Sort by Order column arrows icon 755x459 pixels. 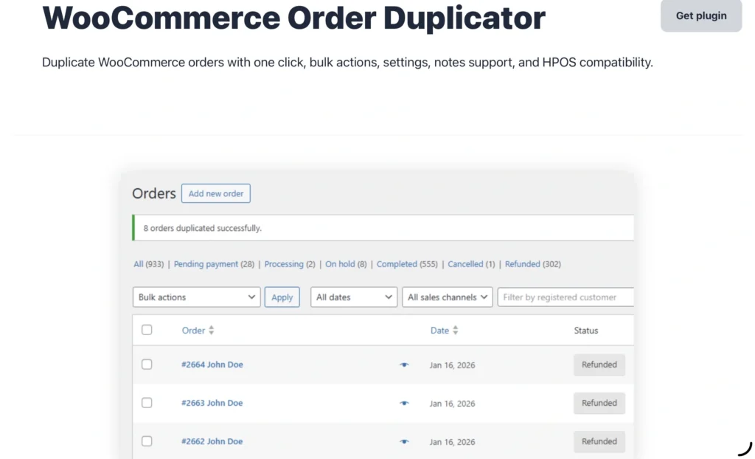211,331
